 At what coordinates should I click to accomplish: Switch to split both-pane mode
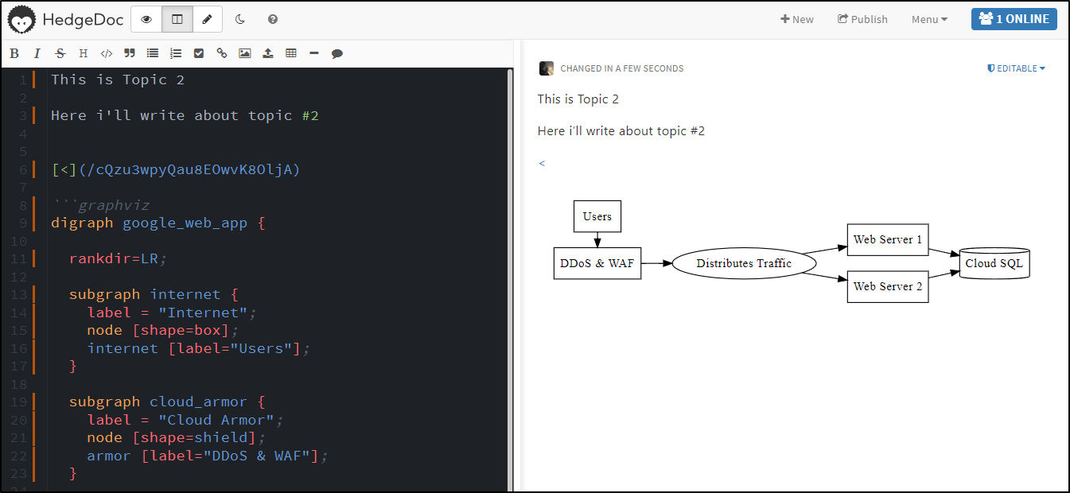177,19
